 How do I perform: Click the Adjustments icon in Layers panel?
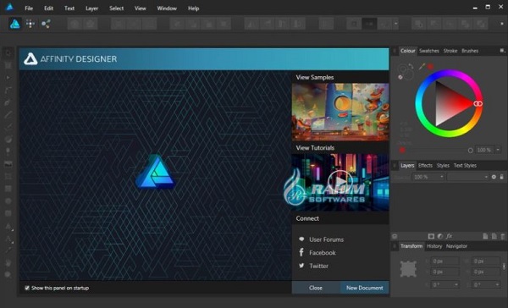pyautogui.click(x=440, y=236)
